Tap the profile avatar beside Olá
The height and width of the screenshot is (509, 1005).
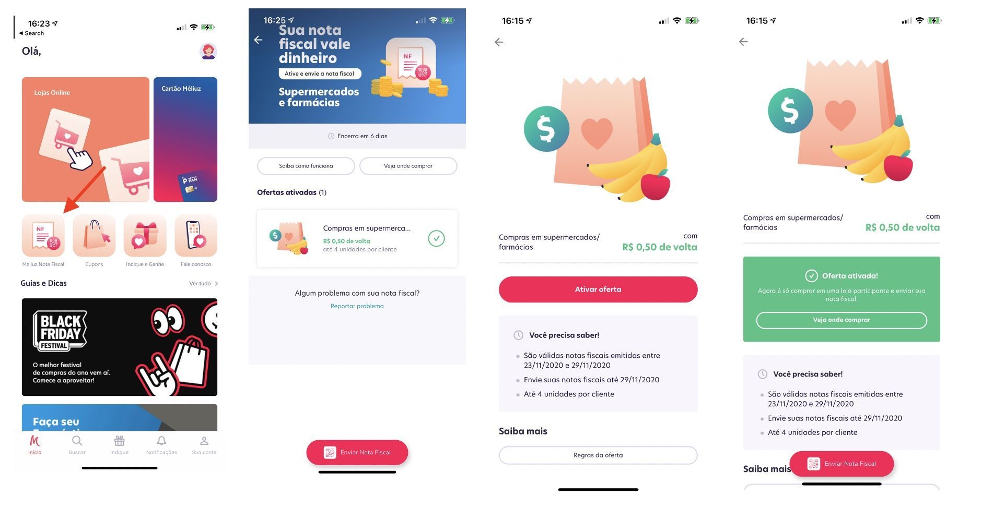pos(208,51)
